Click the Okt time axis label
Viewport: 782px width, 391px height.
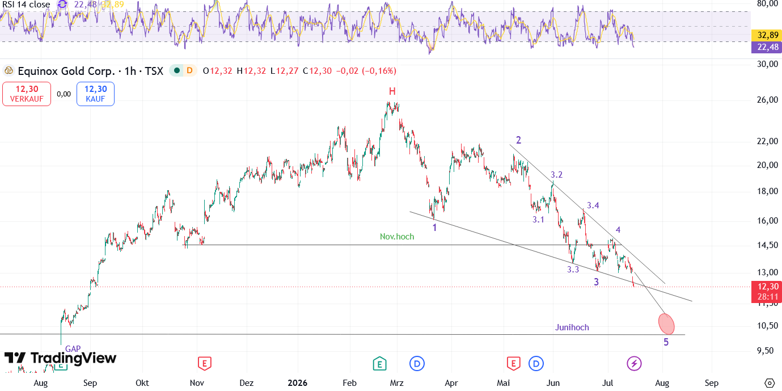142,383
